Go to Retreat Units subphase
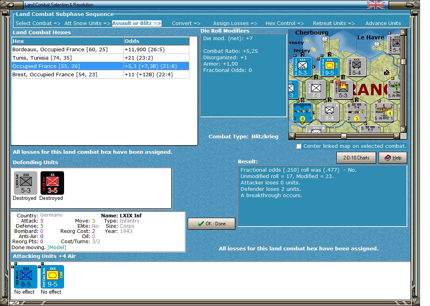The image size is (430, 306). coord(334,23)
